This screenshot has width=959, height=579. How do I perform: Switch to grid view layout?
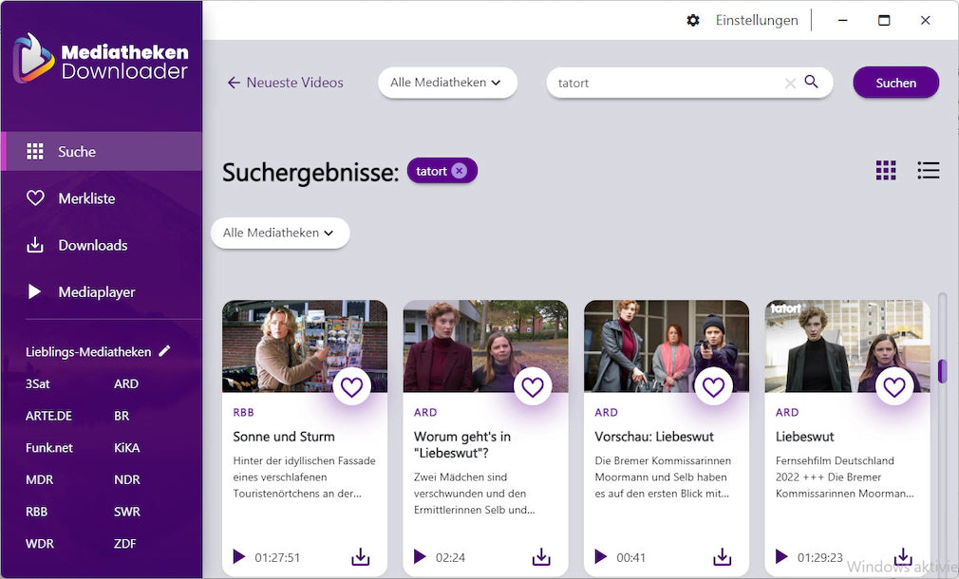[x=885, y=171]
